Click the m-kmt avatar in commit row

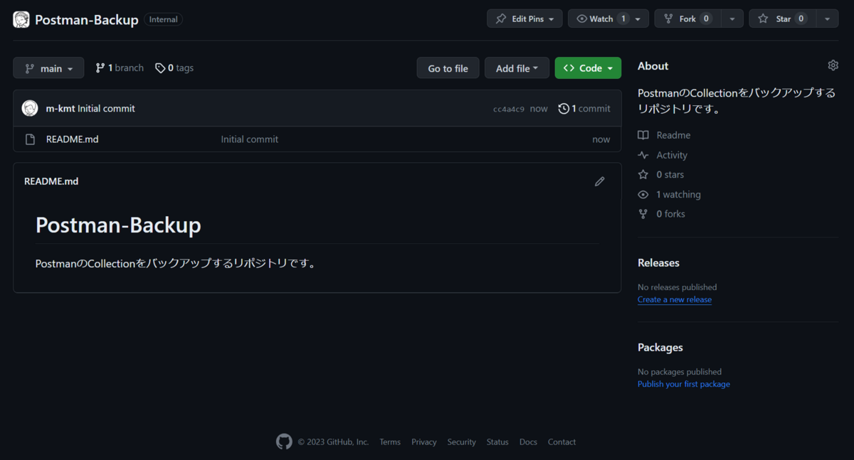30,108
